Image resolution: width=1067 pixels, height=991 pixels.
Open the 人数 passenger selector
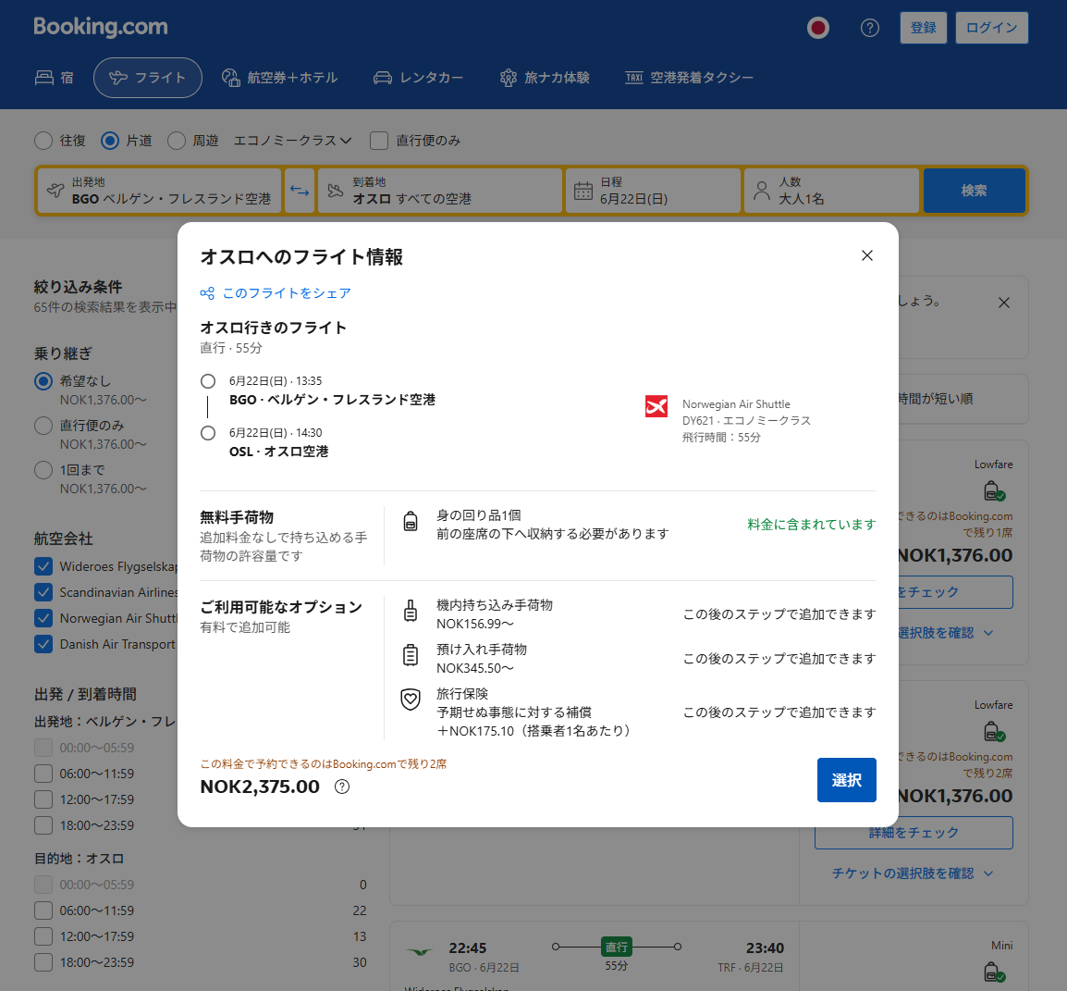coord(829,191)
